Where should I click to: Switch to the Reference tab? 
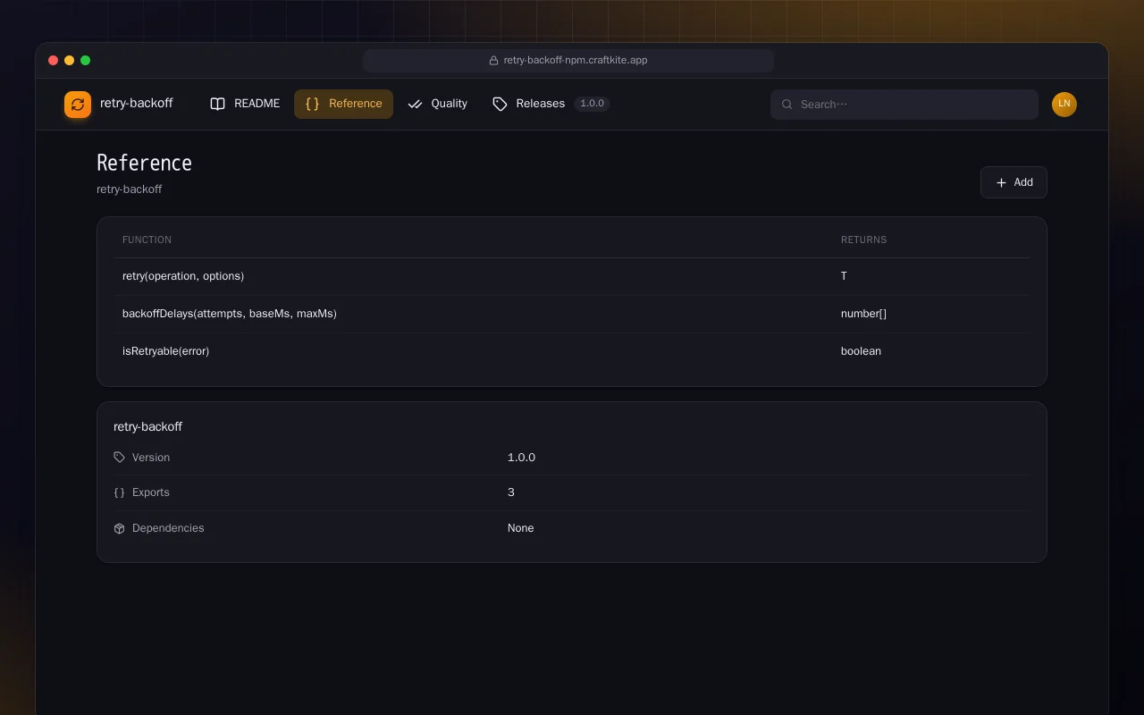(x=343, y=104)
